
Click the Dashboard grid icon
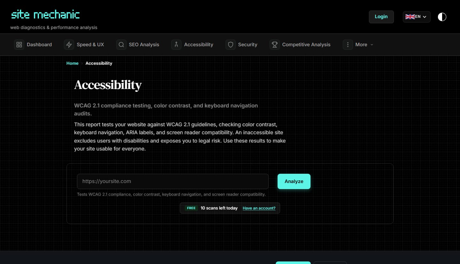[x=19, y=45]
